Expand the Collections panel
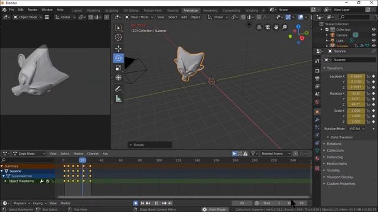378x212 pixels. point(324,151)
